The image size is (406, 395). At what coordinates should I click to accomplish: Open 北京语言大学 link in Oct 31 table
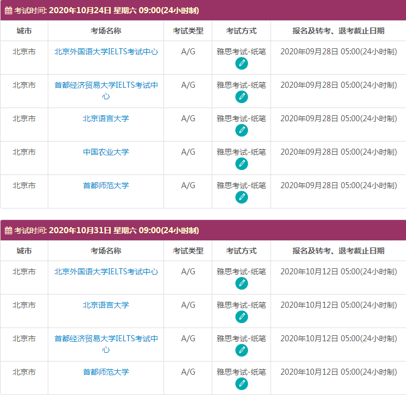106,305
